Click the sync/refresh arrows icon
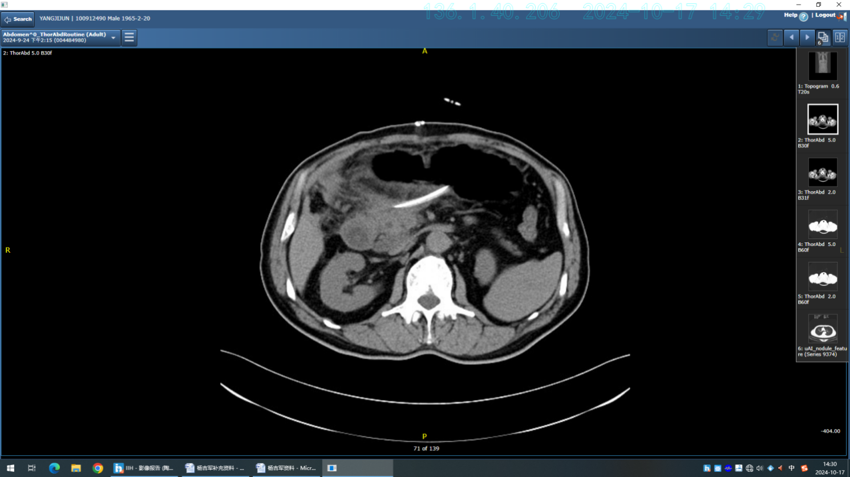 point(775,38)
